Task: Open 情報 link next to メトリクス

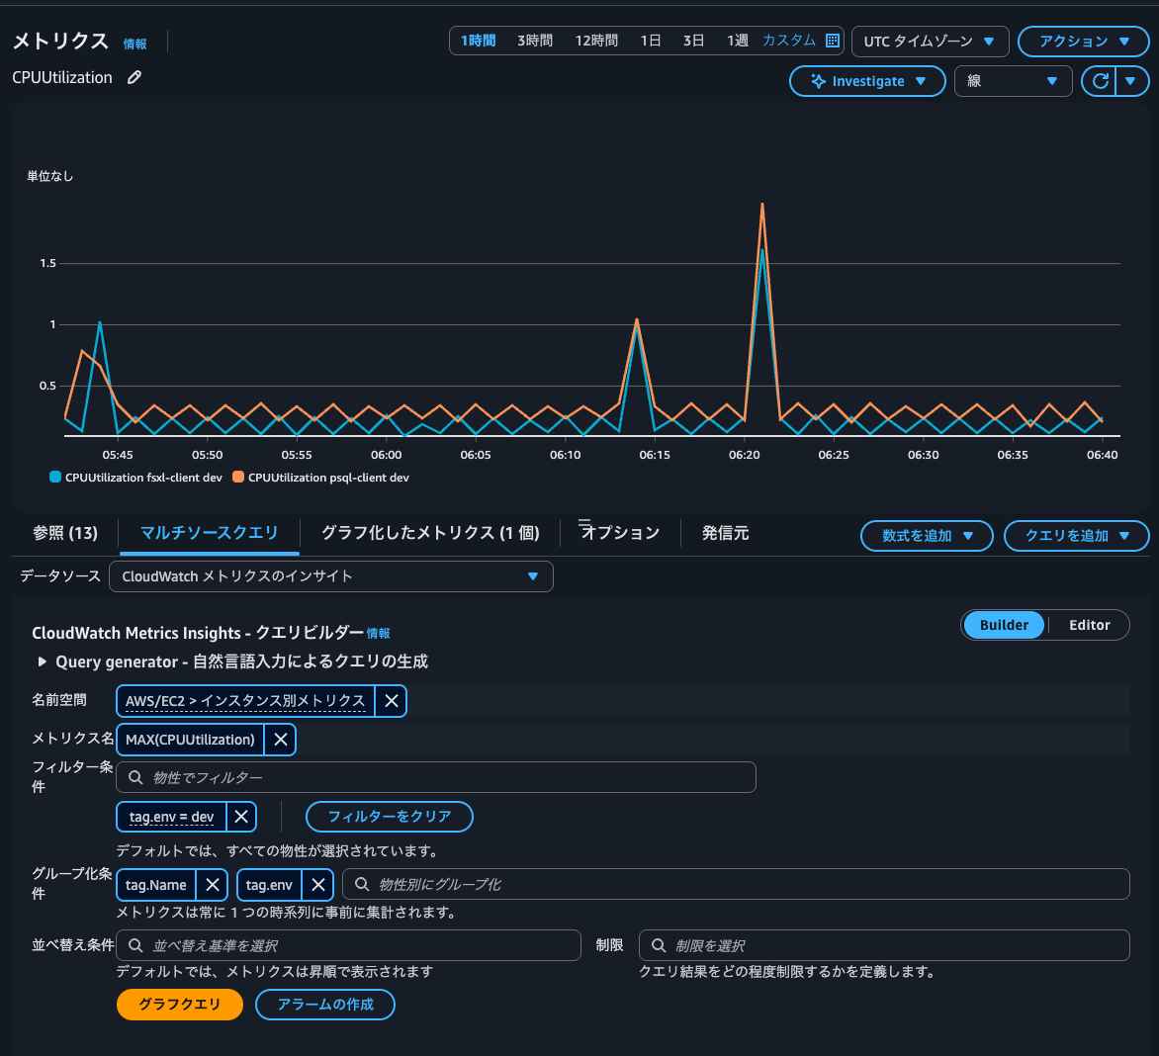Action: point(134,44)
